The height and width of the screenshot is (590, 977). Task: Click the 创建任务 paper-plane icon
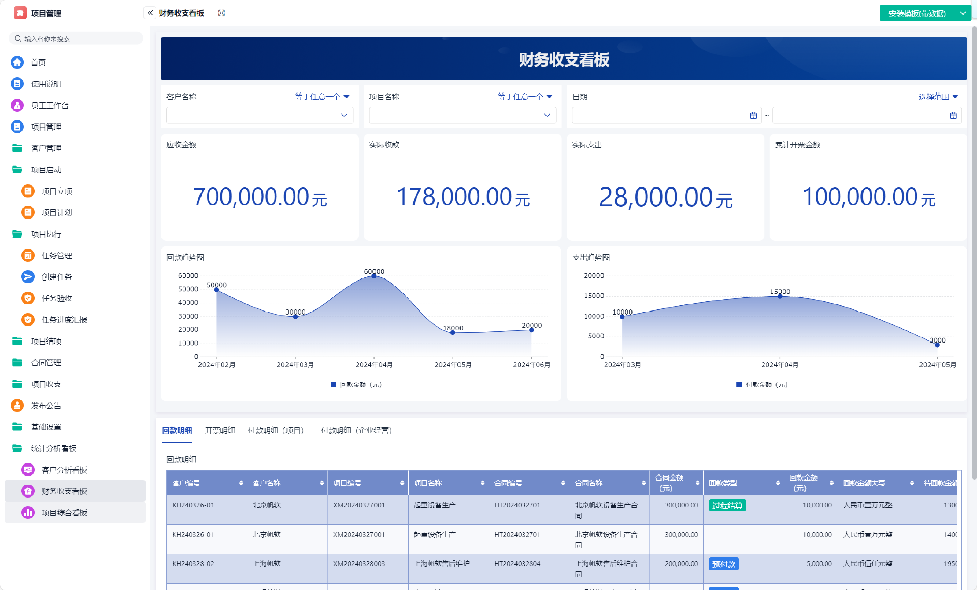(28, 276)
